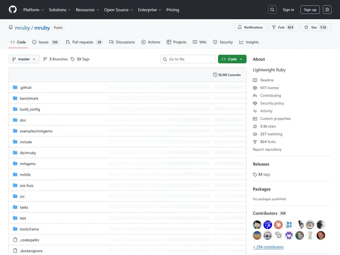Open the search magnifier icon
The image size is (340, 255).
(272, 10)
